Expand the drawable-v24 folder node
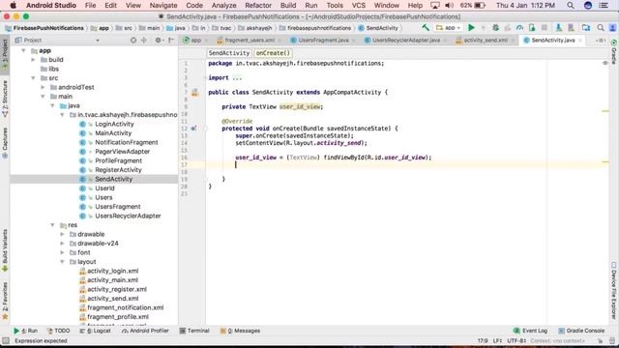The image size is (619, 348). click(x=62, y=244)
